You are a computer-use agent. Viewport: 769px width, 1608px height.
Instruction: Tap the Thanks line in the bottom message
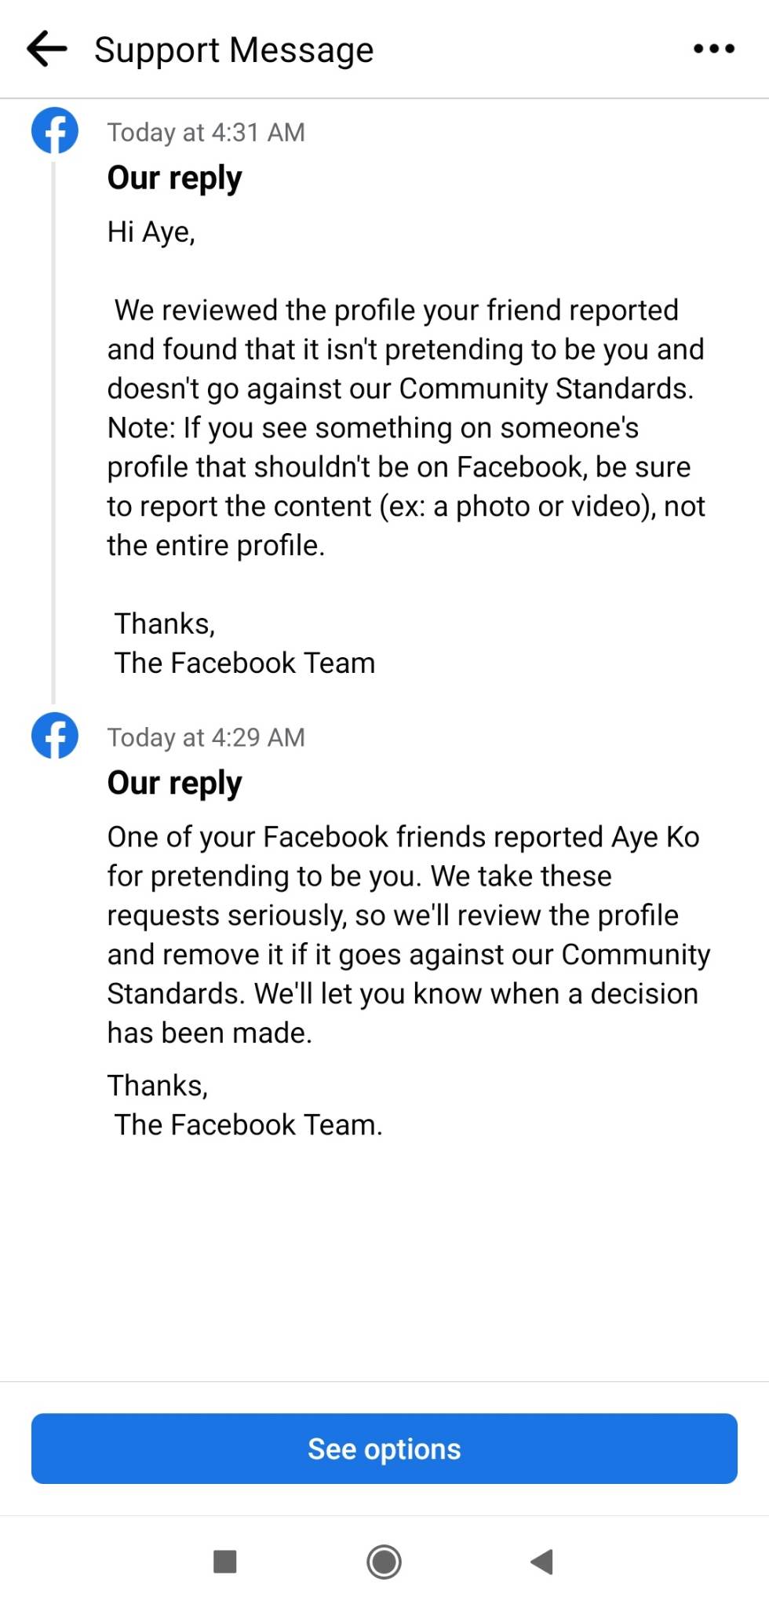[158, 1084]
